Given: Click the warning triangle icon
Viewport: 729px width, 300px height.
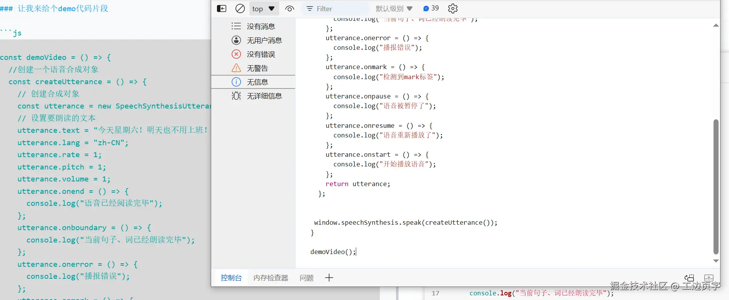Looking at the screenshot, I should 236,68.
